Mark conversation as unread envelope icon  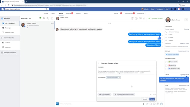pos(140,18)
